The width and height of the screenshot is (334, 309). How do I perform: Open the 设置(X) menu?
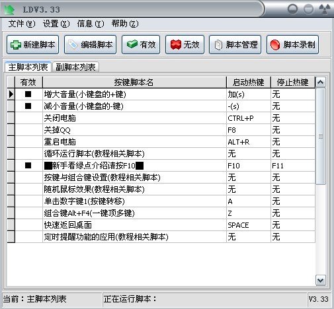click(56, 24)
